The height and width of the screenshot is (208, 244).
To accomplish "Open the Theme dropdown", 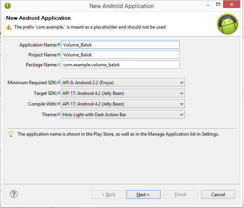I will point(123,115).
